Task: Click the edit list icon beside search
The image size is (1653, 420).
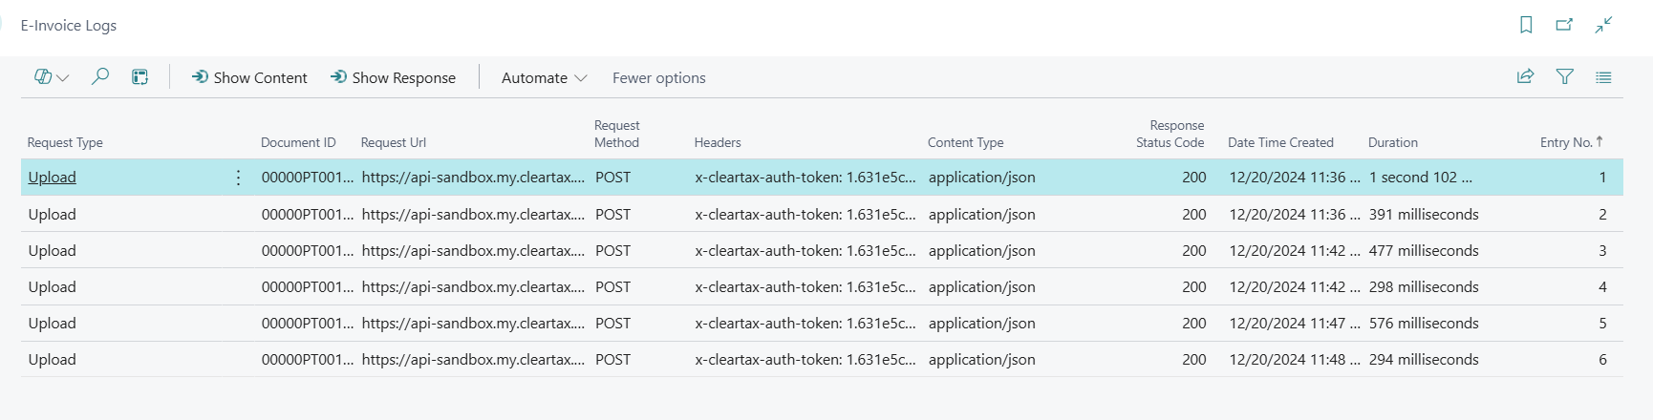Action: tap(140, 77)
